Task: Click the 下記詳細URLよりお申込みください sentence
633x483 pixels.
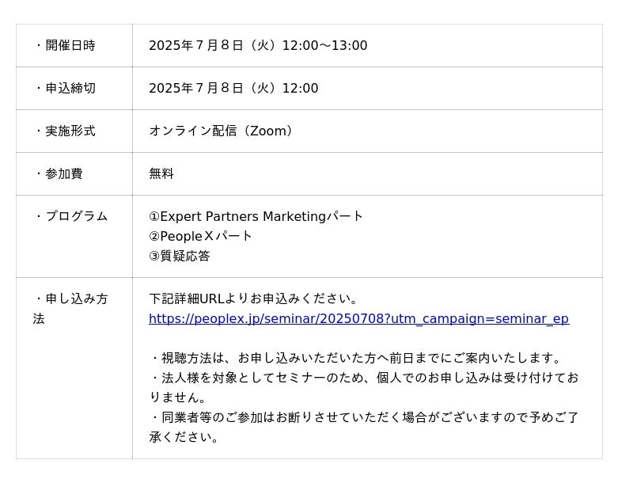Action: tap(254, 299)
